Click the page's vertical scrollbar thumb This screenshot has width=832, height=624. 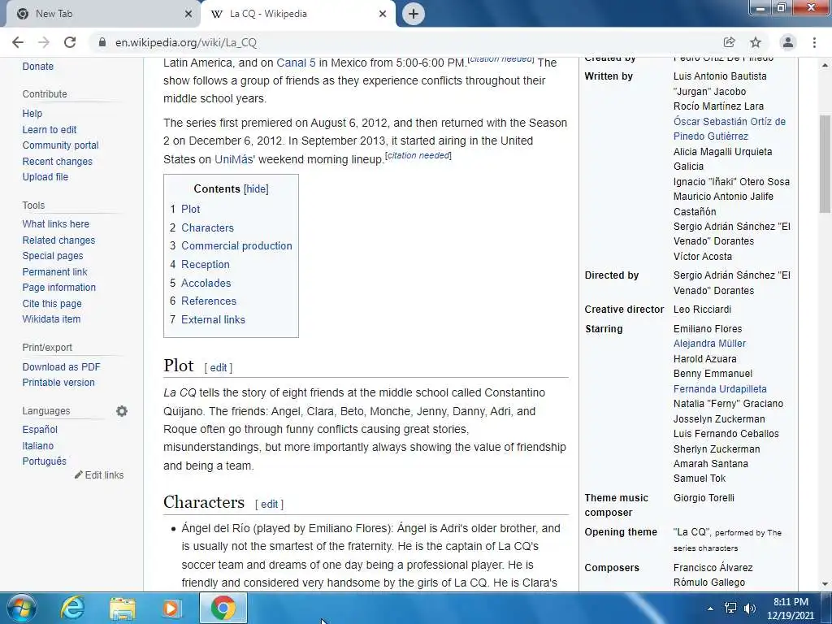coord(825,163)
